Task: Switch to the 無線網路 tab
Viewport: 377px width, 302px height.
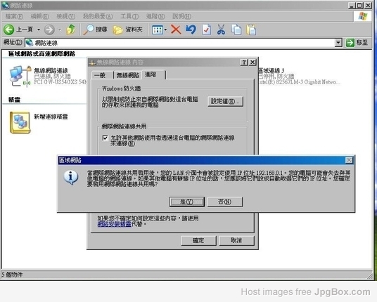Action: point(128,75)
